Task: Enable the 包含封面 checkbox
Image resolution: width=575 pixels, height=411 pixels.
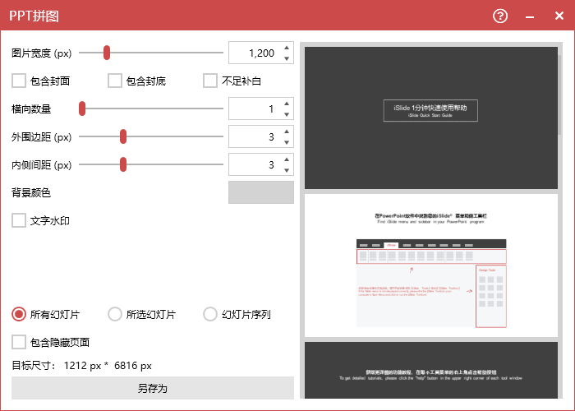Action: tap(19, 81)
